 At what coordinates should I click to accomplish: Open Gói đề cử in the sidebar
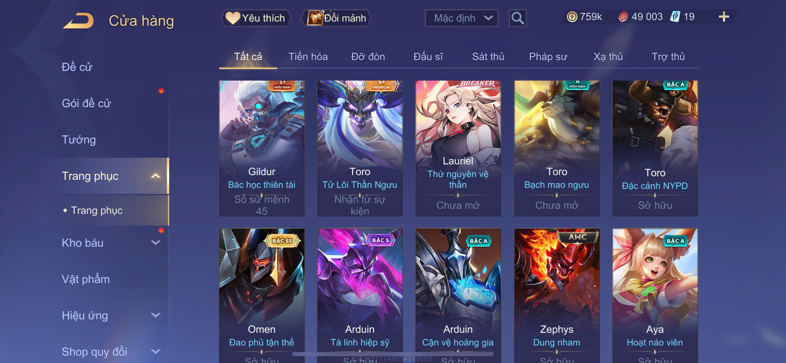point(86,103)
